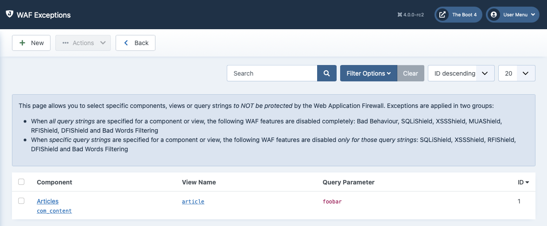Click the Joomla shield logo icon

(x=9, y=14)
